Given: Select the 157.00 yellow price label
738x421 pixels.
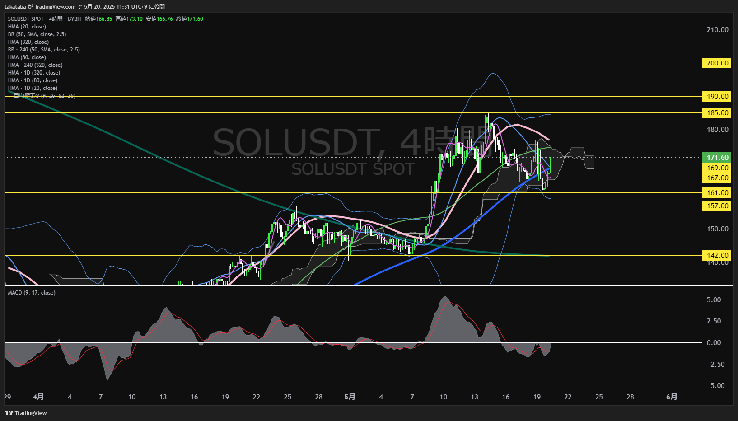Looking at the screenshot, I should point(717,206).
